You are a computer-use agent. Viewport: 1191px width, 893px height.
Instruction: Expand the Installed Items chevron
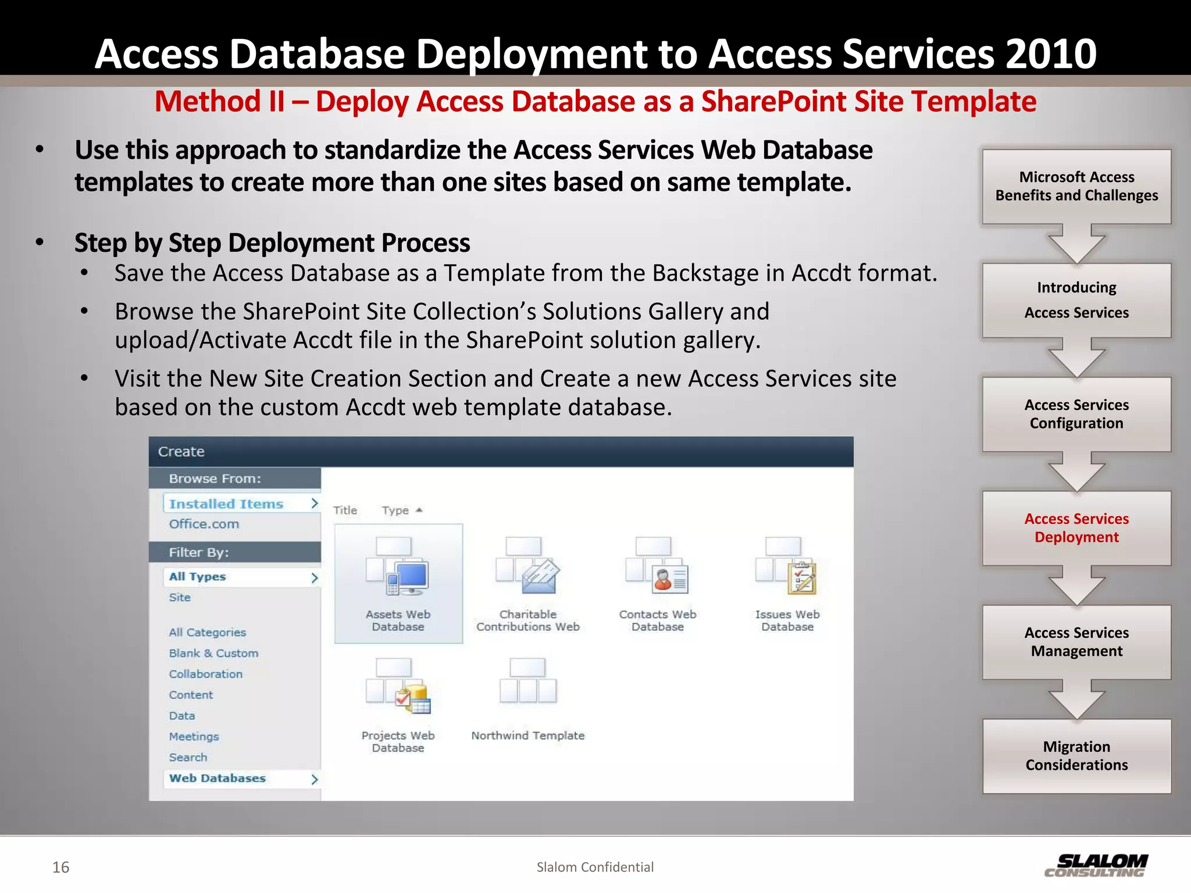tap(314, 503)
